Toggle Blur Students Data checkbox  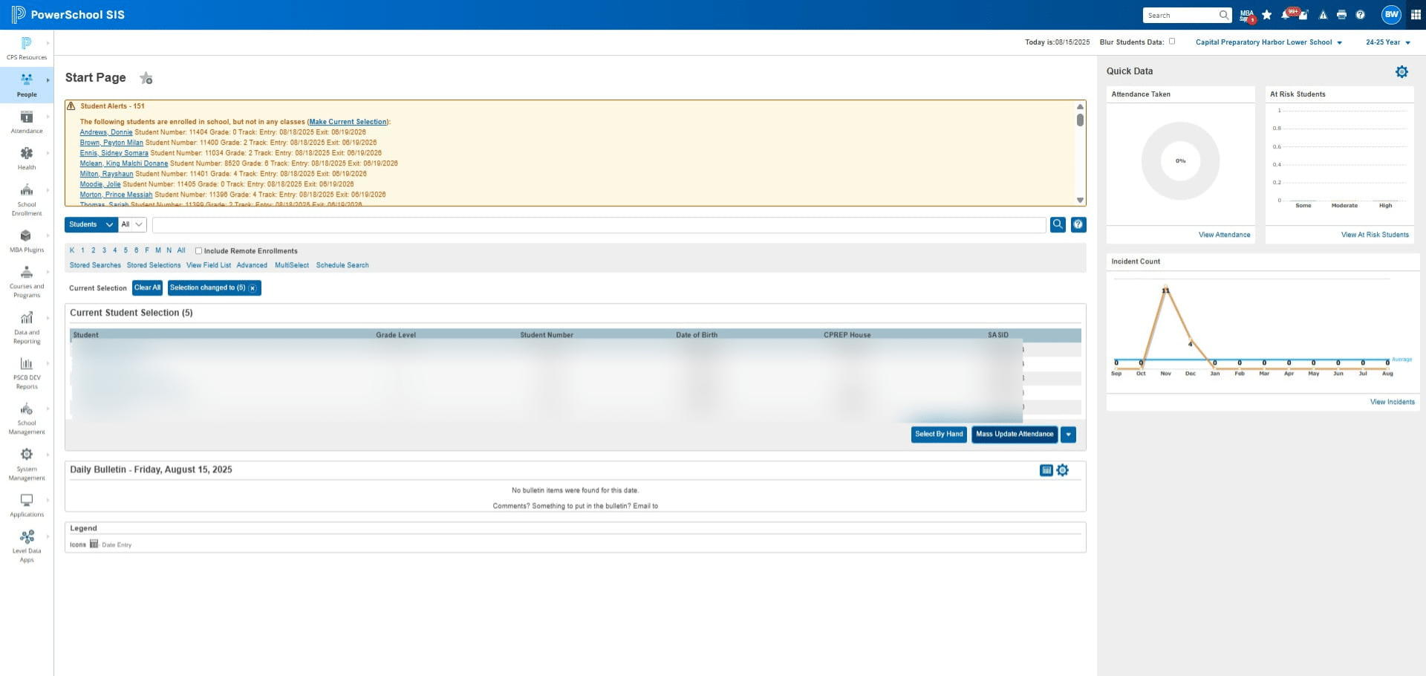[x=1172, y=42]
